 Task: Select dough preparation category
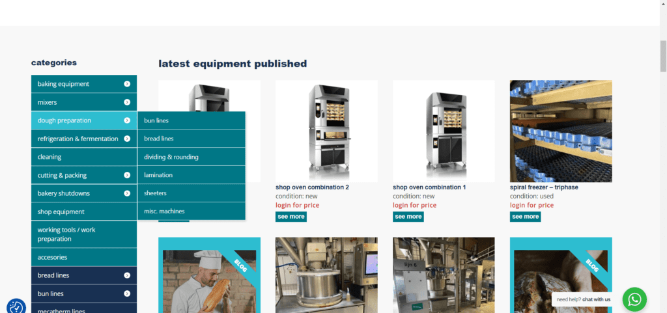[x=84, y=120]
